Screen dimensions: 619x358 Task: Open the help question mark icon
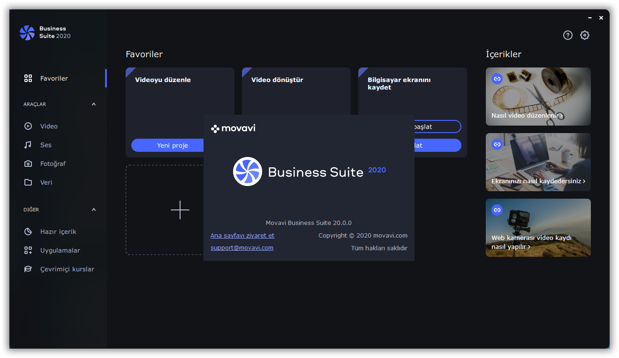click(x=568, y=35)
